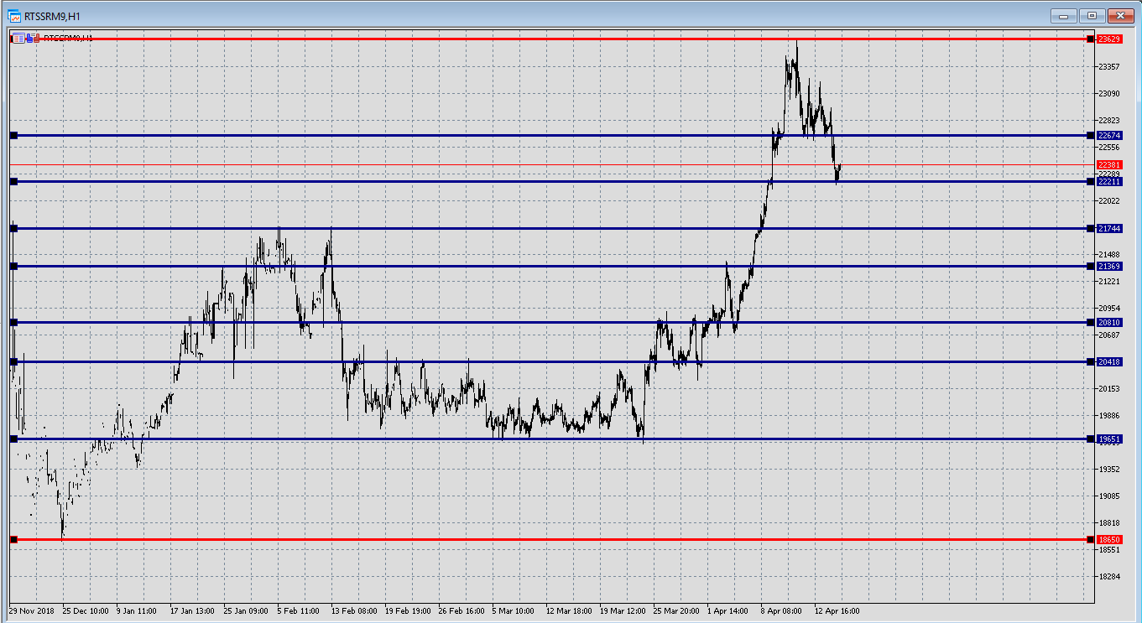The image size is (1142, 623).
Task: Grab left-end handle of the 20810 line
Action: pos(13,322)
